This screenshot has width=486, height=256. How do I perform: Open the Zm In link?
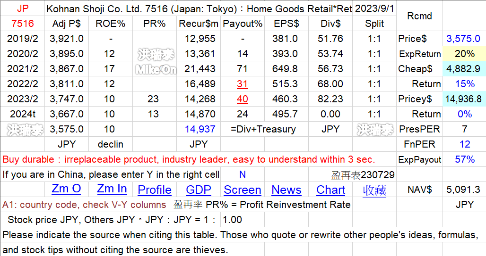tap(112, 189)
